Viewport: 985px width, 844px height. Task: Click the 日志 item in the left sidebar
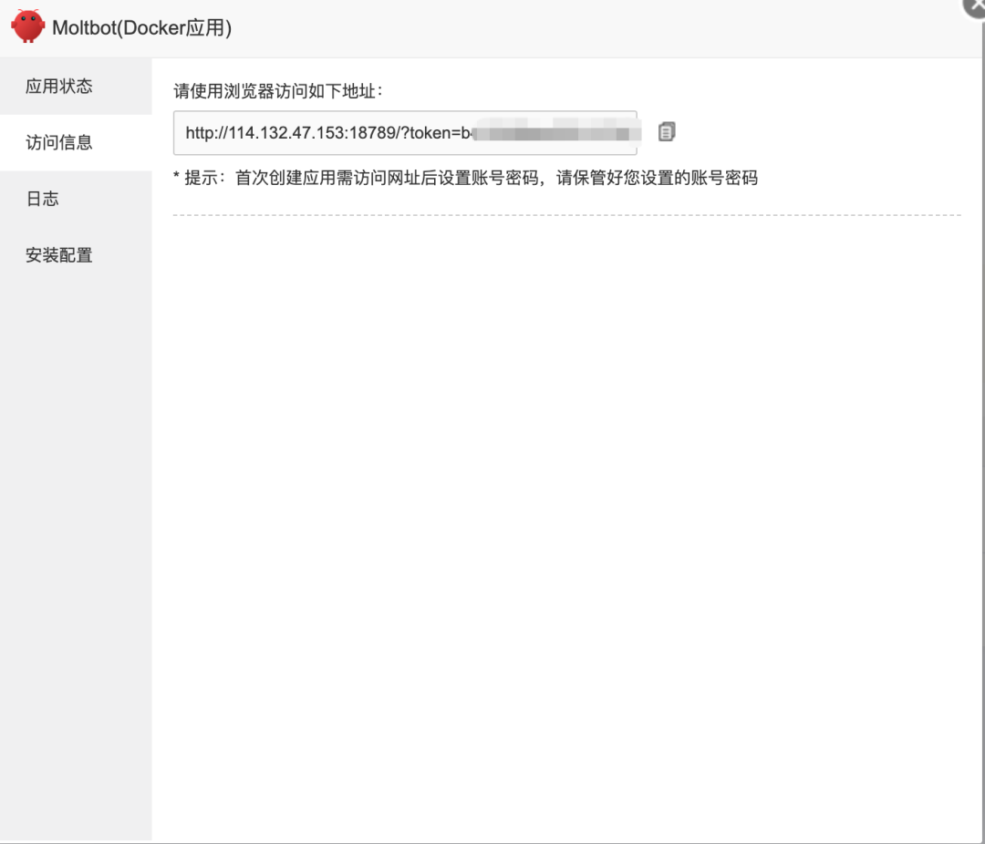pos(43,199)
